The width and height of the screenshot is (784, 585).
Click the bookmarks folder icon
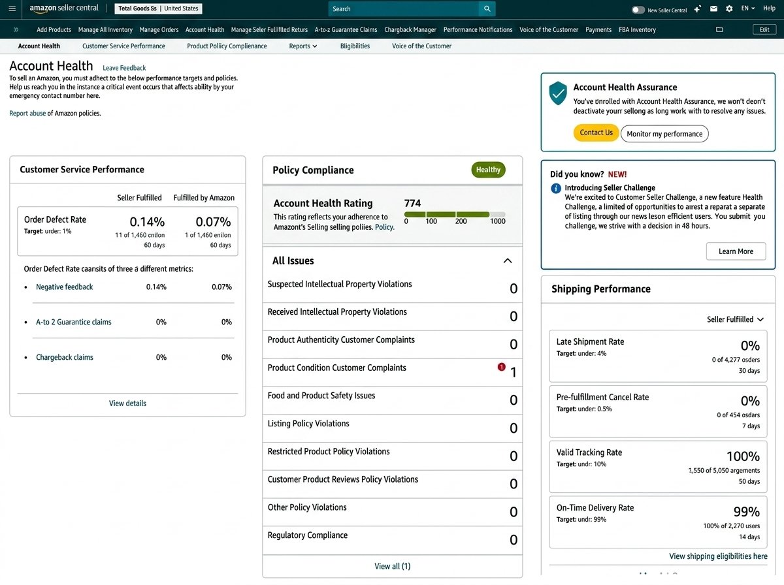pyautogui.click(x=719, y=29)
